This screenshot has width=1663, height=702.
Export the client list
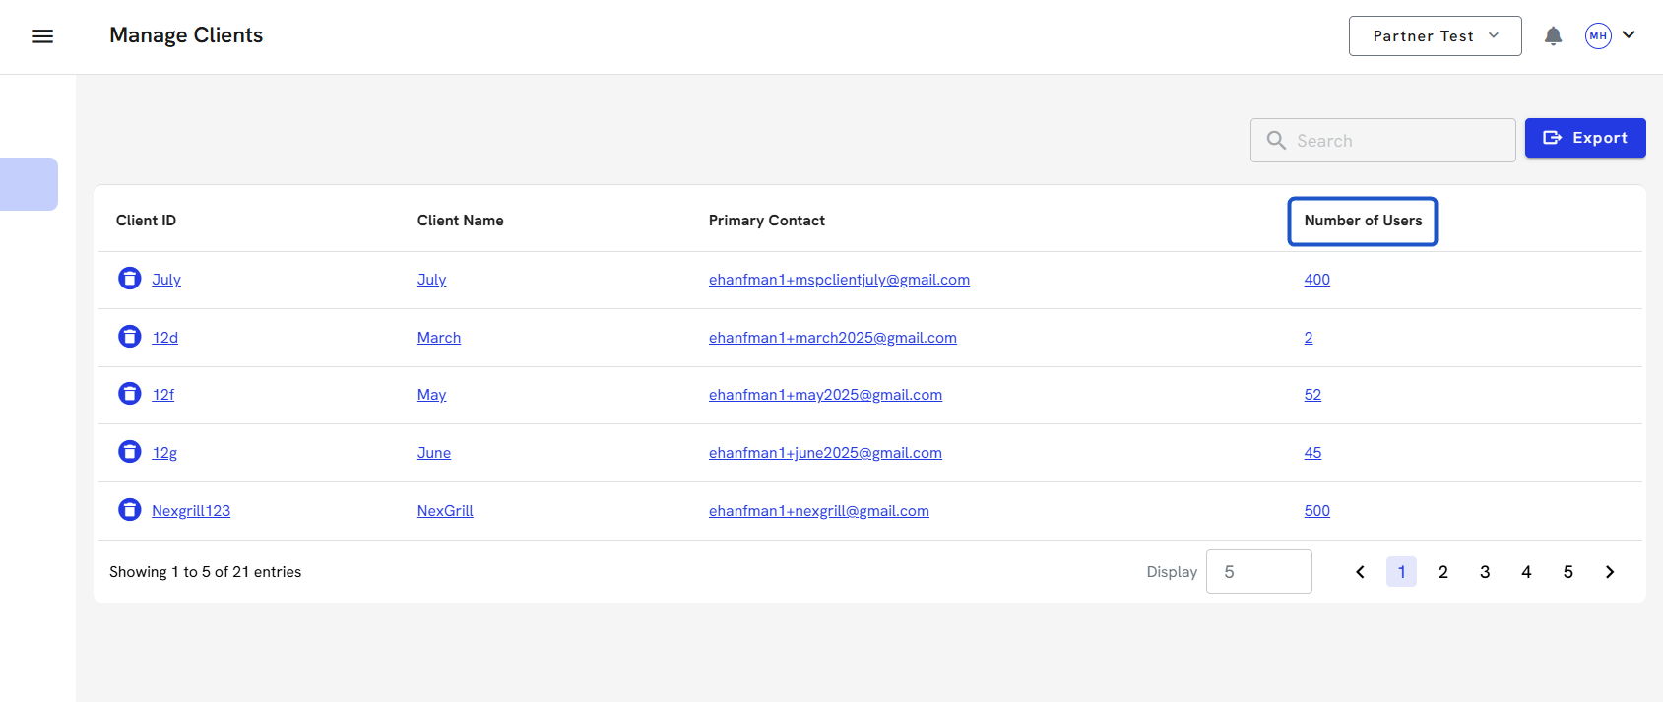pyautogui.click(x=1584, y=138)
